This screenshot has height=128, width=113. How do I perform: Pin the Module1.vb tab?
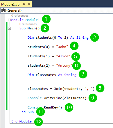[24, 4]
